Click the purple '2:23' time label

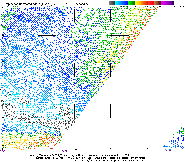click(169, 151)
